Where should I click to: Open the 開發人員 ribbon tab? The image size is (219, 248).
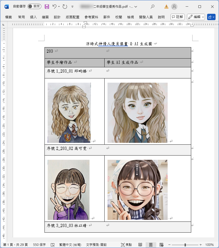click(x=146, y=17)
